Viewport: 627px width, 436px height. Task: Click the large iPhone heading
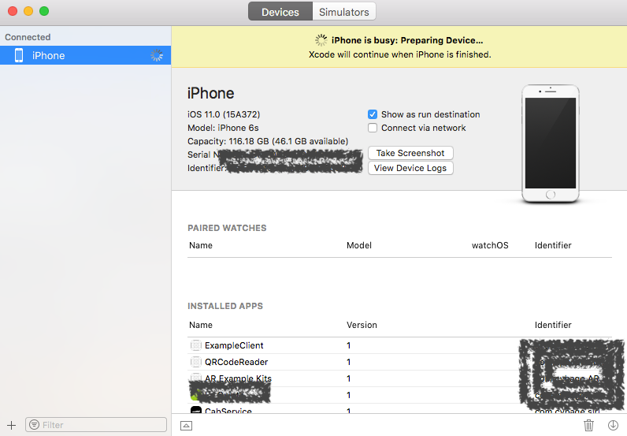[x=211, y=93]
